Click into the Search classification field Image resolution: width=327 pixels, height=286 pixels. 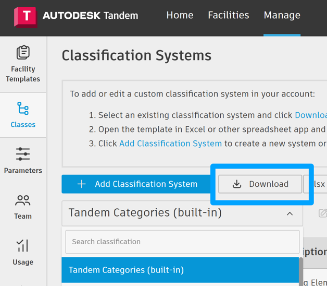[182, 242]
